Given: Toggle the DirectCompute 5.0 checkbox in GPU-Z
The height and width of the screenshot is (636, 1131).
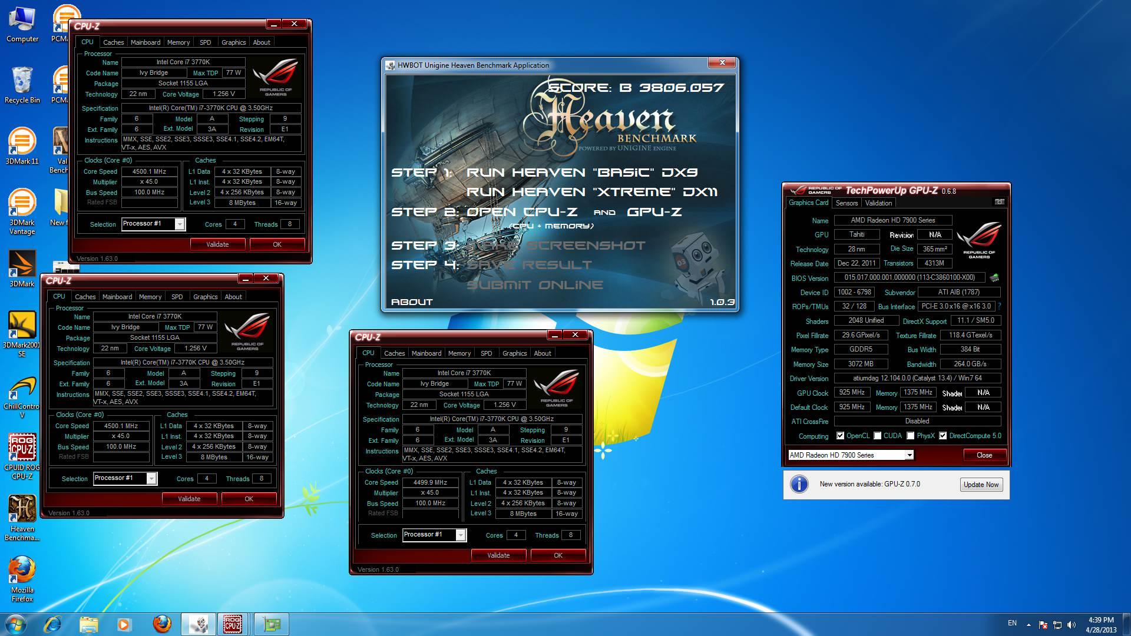Looking at the screenshot, I should (x=943, y=436).
